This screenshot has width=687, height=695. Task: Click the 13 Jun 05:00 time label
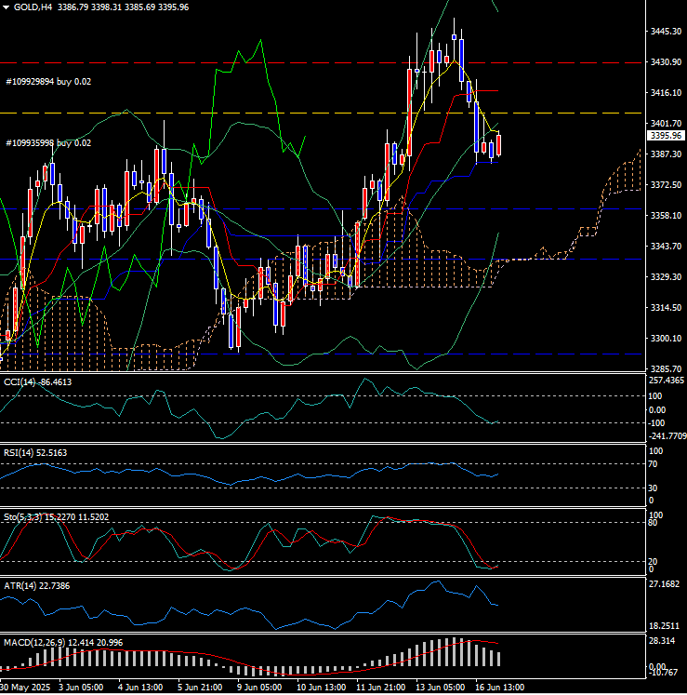coord(440,687)
